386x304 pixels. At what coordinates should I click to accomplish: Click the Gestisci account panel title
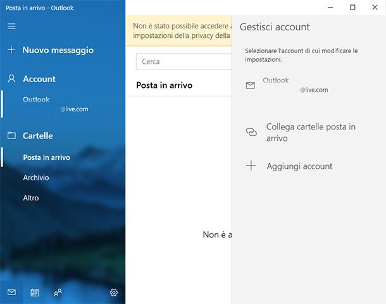(x=275, y=27)
